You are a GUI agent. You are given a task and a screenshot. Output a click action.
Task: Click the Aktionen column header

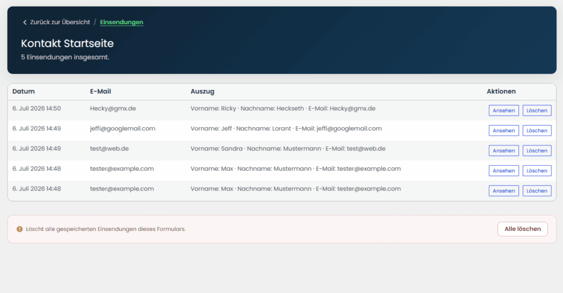[x=501, y=91]
